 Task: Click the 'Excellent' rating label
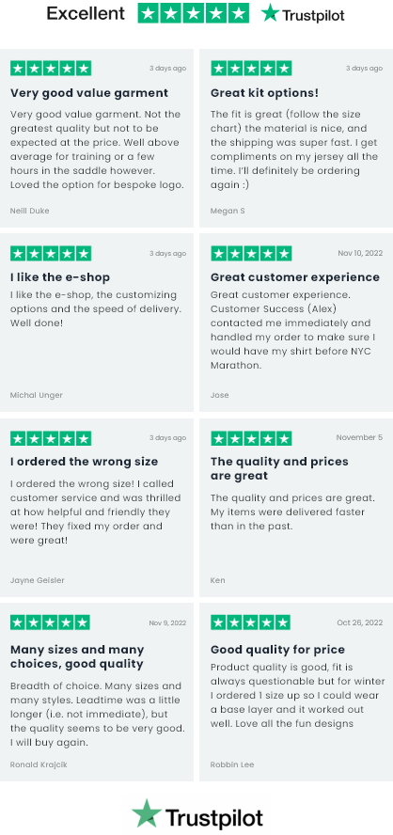[x=86, y=13]
